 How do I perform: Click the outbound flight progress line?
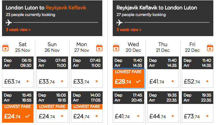coord(56,22)
